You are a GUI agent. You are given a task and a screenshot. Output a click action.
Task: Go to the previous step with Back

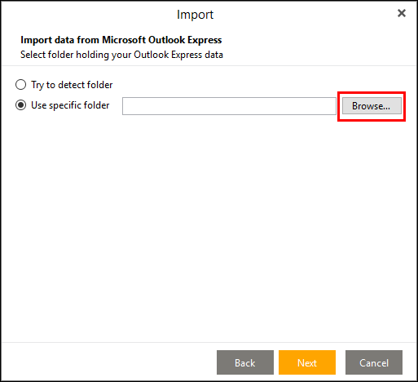click(x=245, y=362)
